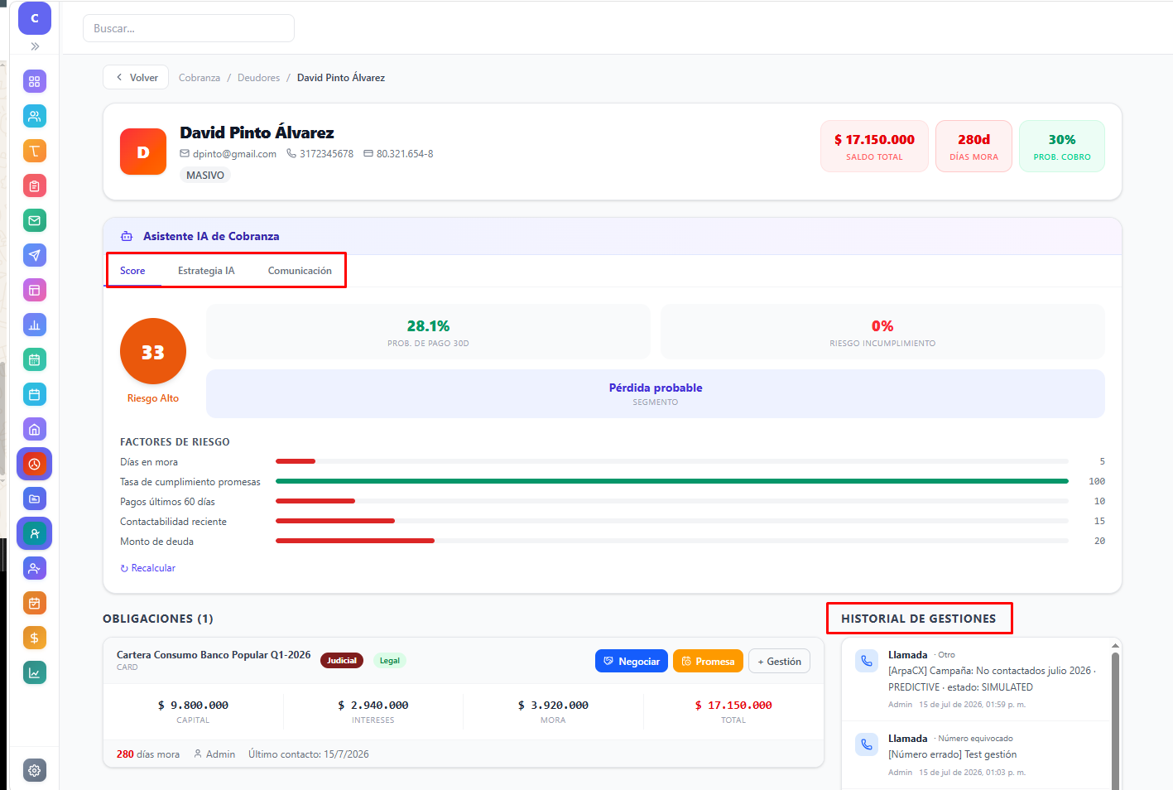The image size is (1173, 790).
Task: Click the teal person icon in sidebar
Action: click(35, 533)
